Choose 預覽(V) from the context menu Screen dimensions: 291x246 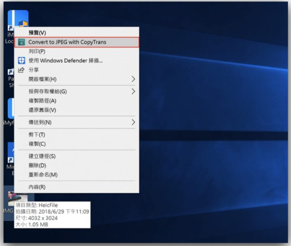[77, 33]
